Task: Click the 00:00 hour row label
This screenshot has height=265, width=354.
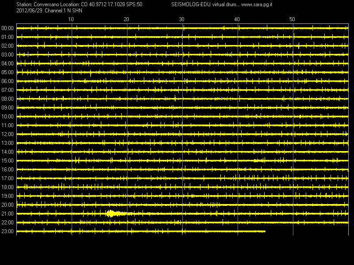Action: tap(8, 28)
